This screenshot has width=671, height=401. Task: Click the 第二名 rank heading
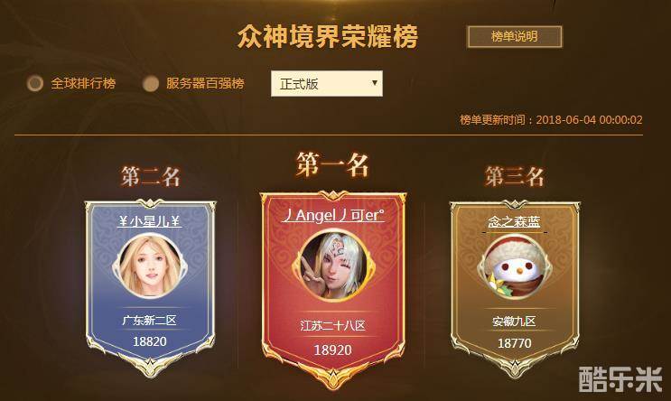[150, 176]
